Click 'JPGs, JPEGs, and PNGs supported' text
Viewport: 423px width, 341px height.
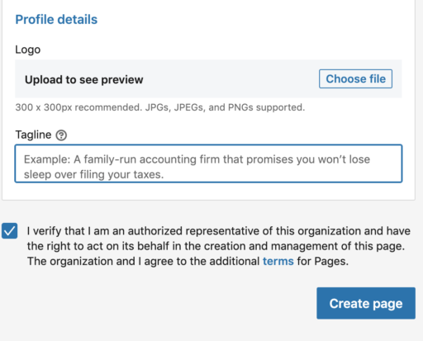(x=225, y=107)
